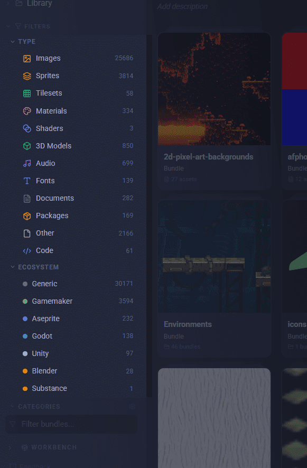Filter by Audio label
The width and height of the screenshot is (307, 468).
(x=45, y=163)
